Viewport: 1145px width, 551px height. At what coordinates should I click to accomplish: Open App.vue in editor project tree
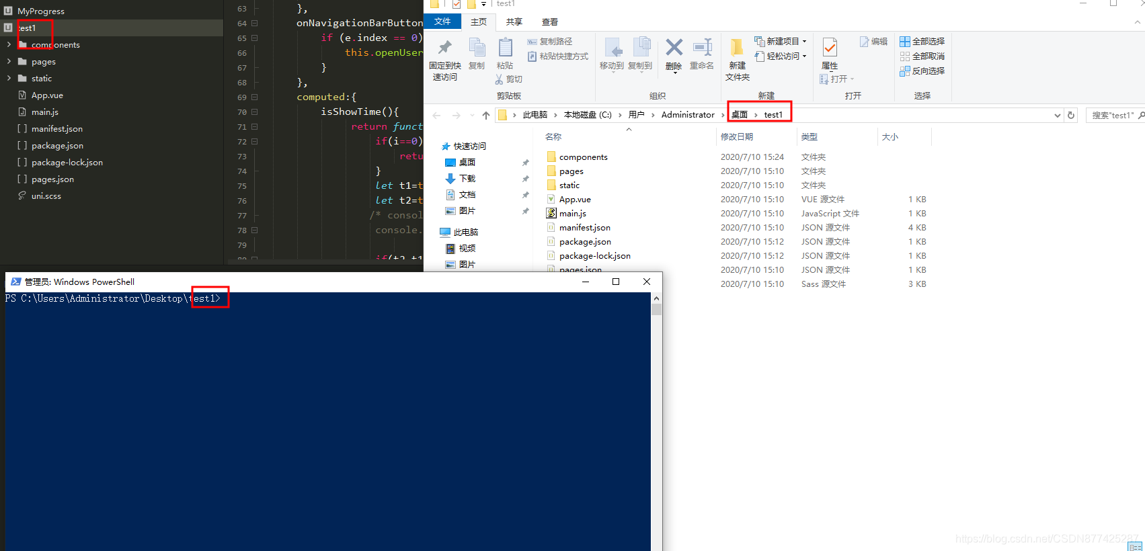47,95
